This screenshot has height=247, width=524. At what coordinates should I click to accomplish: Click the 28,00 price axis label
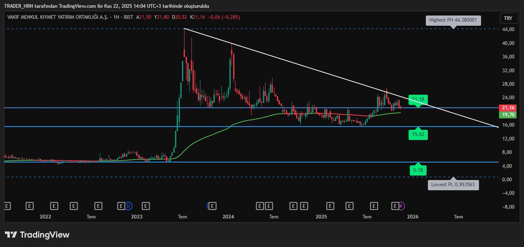pos(507,84)
